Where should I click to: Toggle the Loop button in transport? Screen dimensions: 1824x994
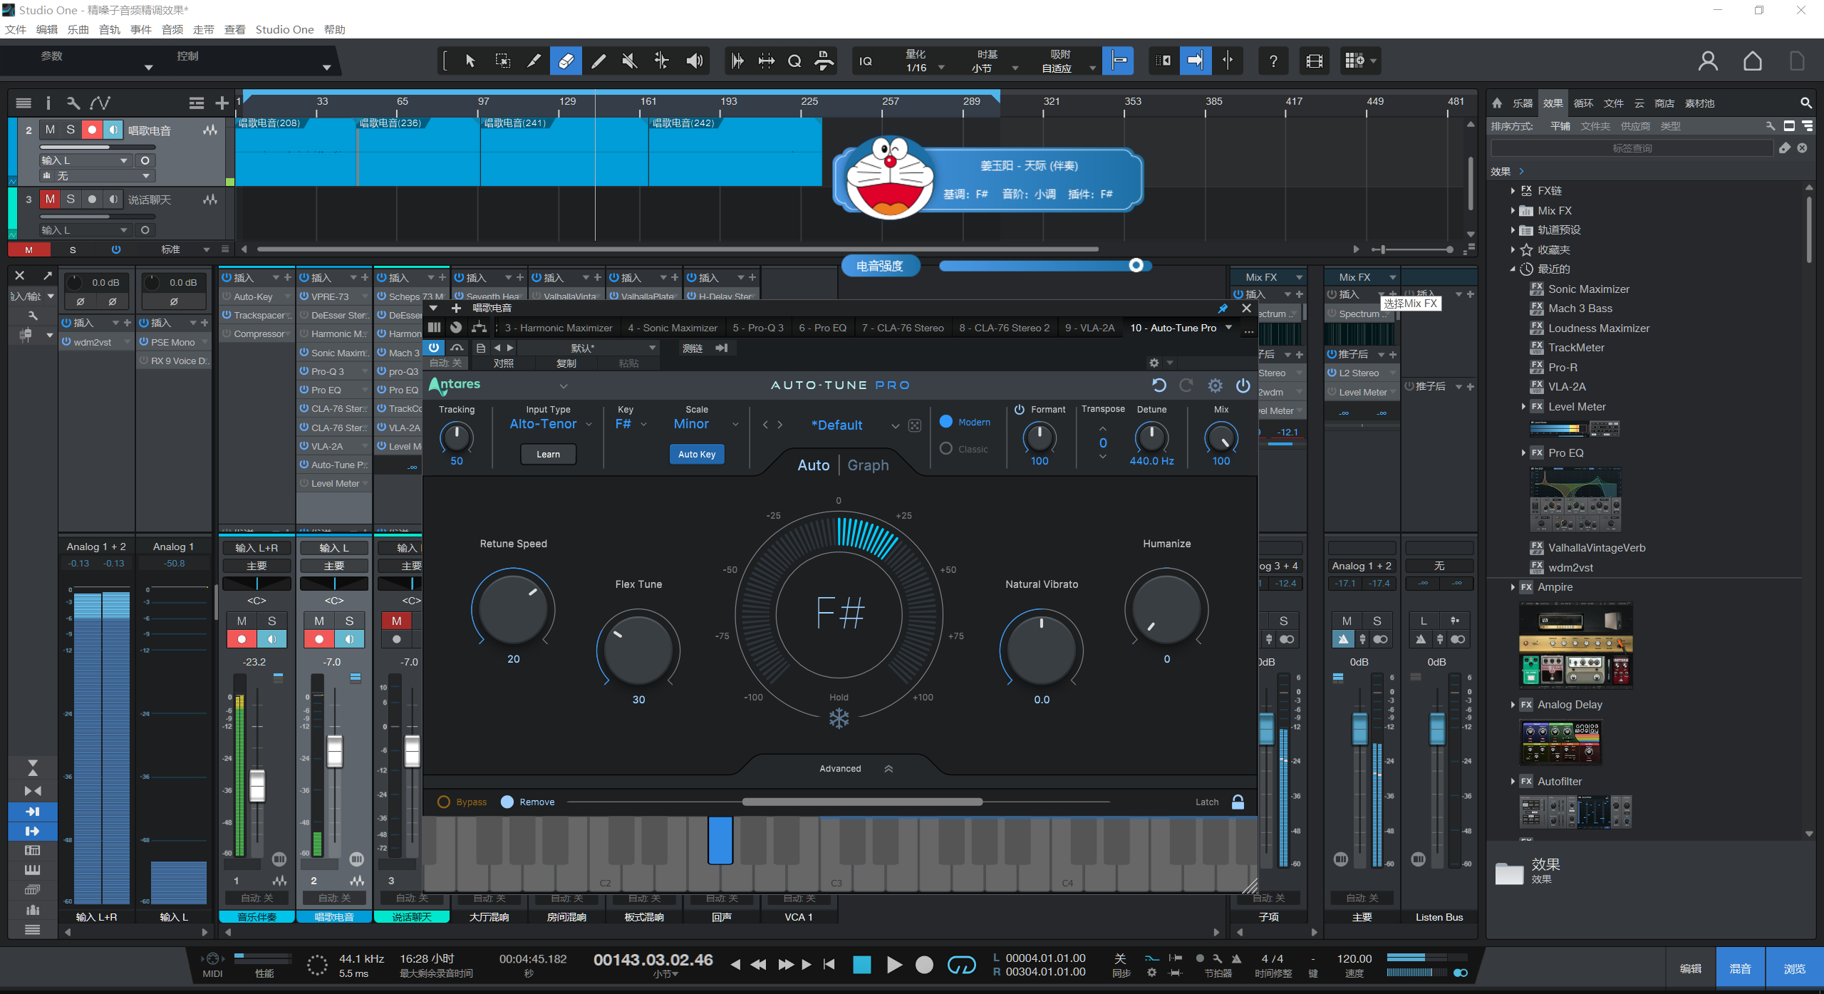point(961,965)
